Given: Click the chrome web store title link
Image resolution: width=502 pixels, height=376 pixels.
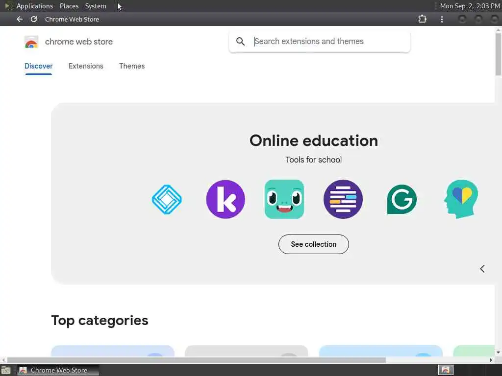Looking at the screenshot, I should (x=79, y=42).
